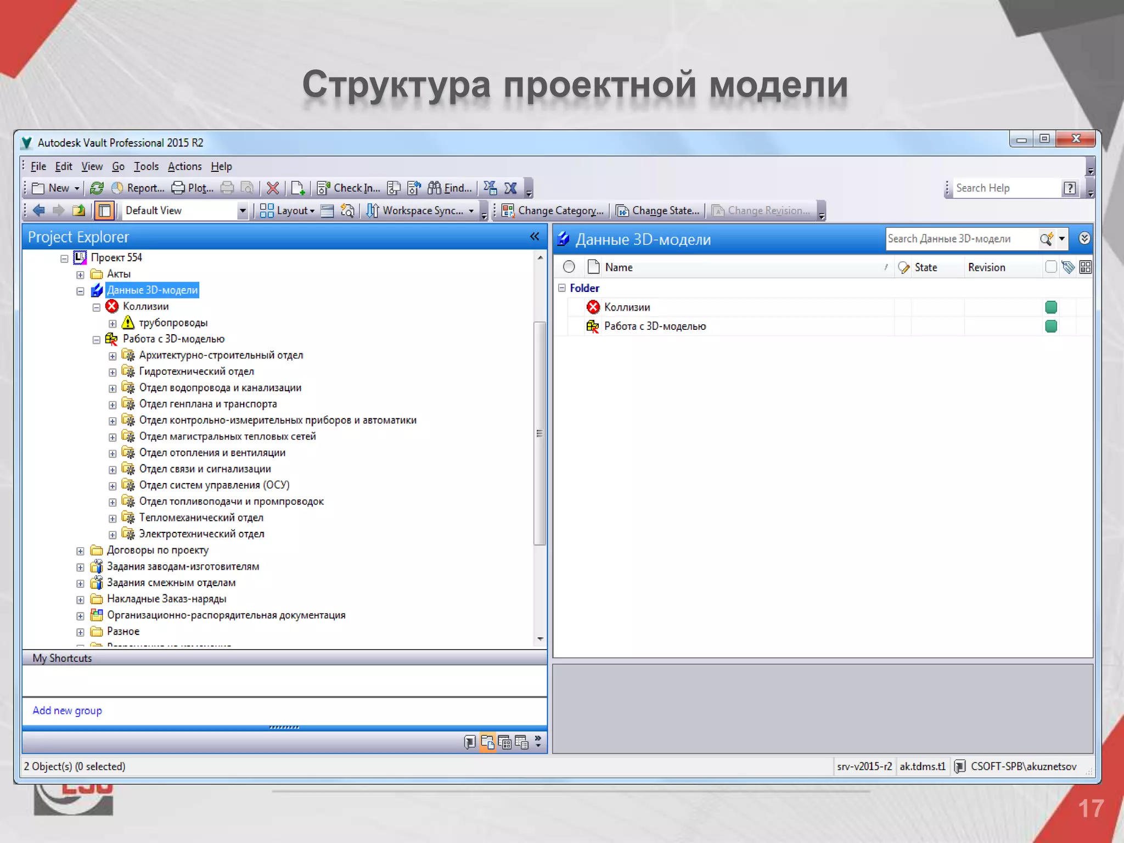Expand the My Shortcuts header
Image resolution: width=1124 pixels, height=843 pixels.
point(284,658)
